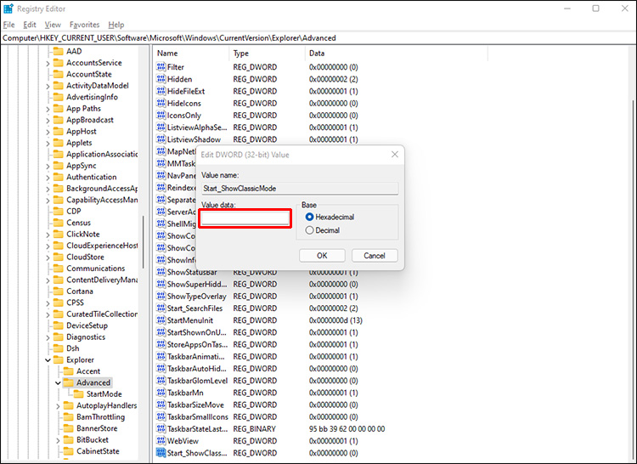This screenshot has width=637, height=464.
Task: Click the Name column header
Action: click(191, 54)
